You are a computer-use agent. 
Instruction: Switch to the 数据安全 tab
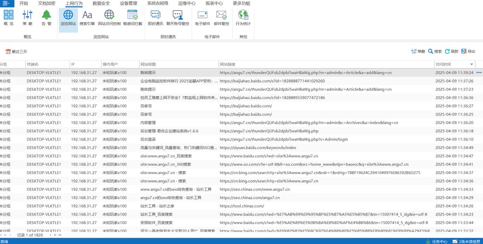pyautogui.click(x=101, y=4)
